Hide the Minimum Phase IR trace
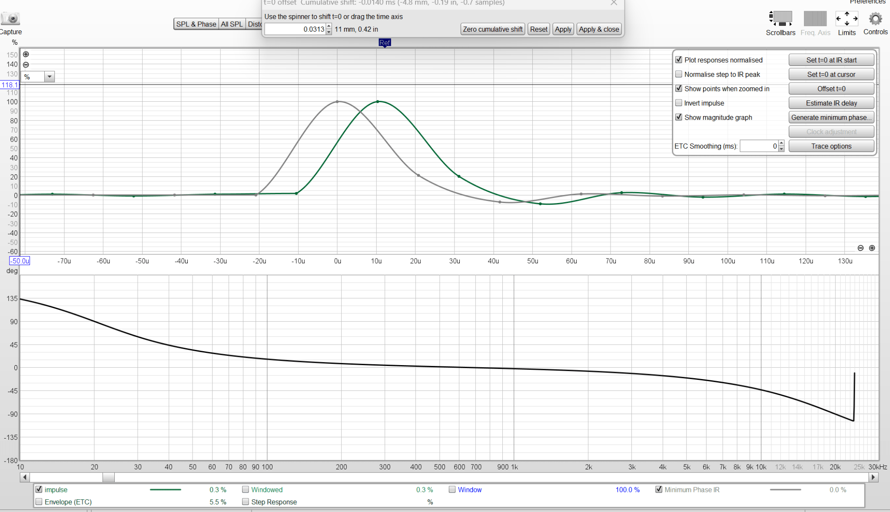Screen dimensions: 890x512 point(659,489)
